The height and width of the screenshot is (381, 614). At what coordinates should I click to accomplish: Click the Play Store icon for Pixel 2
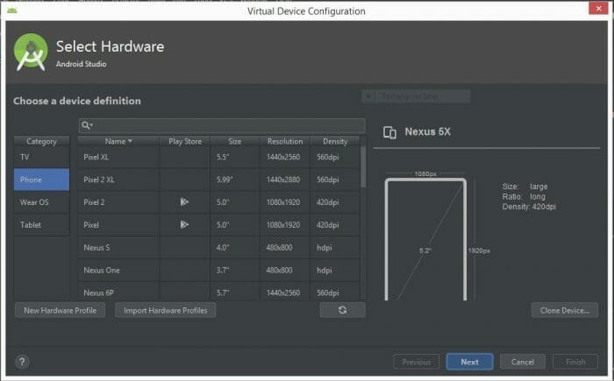click(184, 201)
